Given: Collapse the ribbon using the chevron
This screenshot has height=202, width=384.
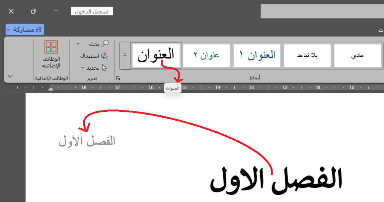Looking at the screenshot, I should coord(10,76).
